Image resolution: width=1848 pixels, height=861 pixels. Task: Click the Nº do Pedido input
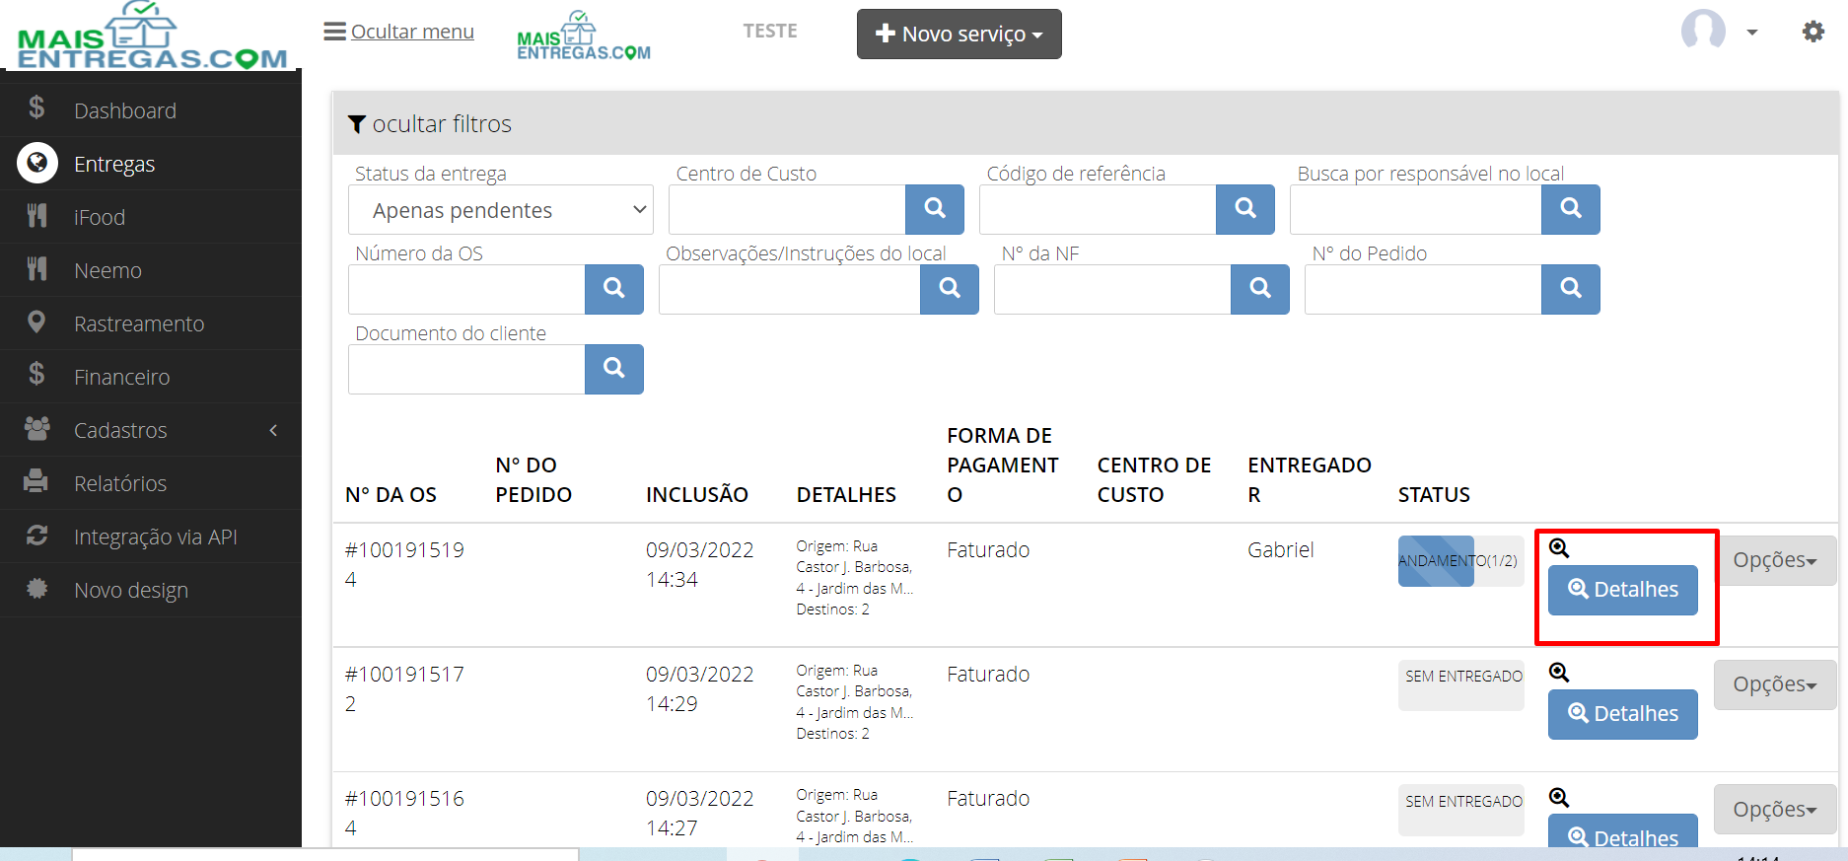tap(1423, 289)
